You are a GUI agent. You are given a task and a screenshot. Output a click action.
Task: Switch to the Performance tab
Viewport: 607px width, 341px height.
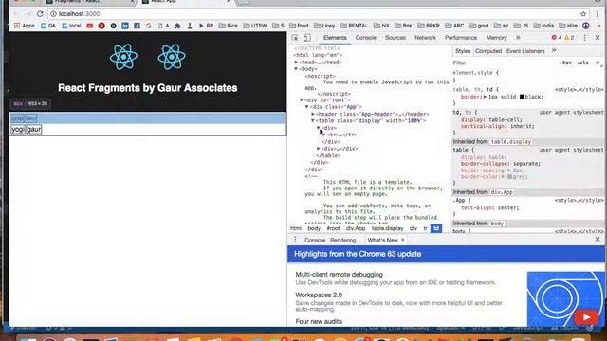click(x=461, y=38)
